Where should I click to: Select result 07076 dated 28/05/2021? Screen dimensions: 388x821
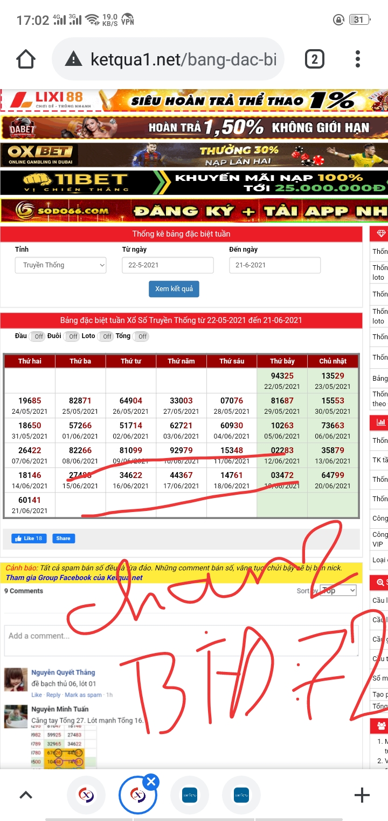pos(232,406)
